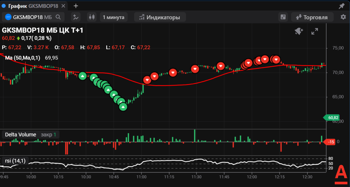
Task: Click the green buy marker at the price low
Action: tap(123, 107)
